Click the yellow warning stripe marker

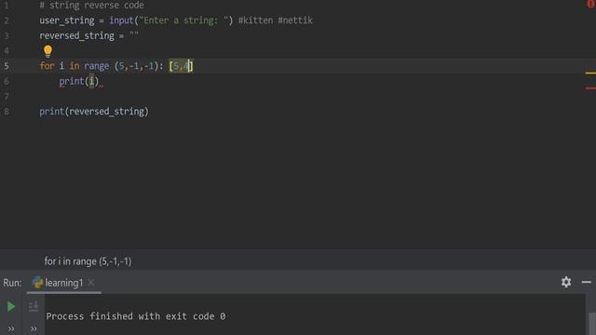590,73
